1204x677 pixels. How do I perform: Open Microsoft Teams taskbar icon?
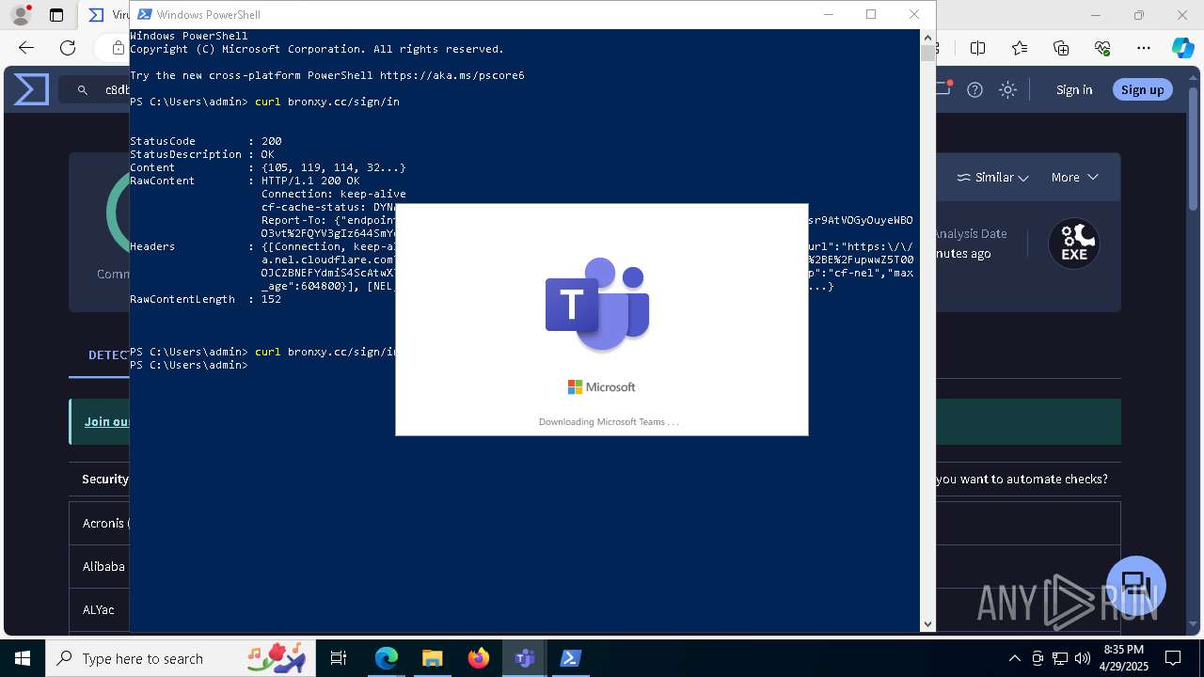tap(525, 658)
